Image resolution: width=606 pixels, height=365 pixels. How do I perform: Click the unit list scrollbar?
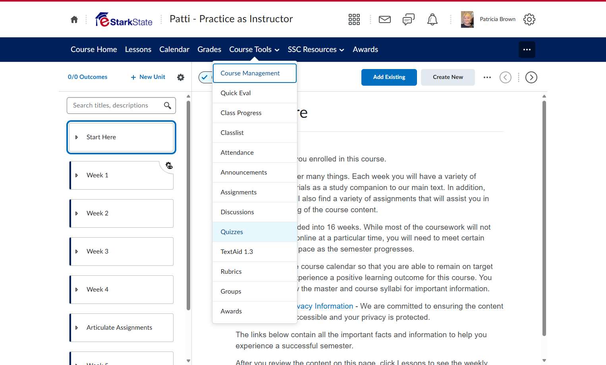point(188,205)
